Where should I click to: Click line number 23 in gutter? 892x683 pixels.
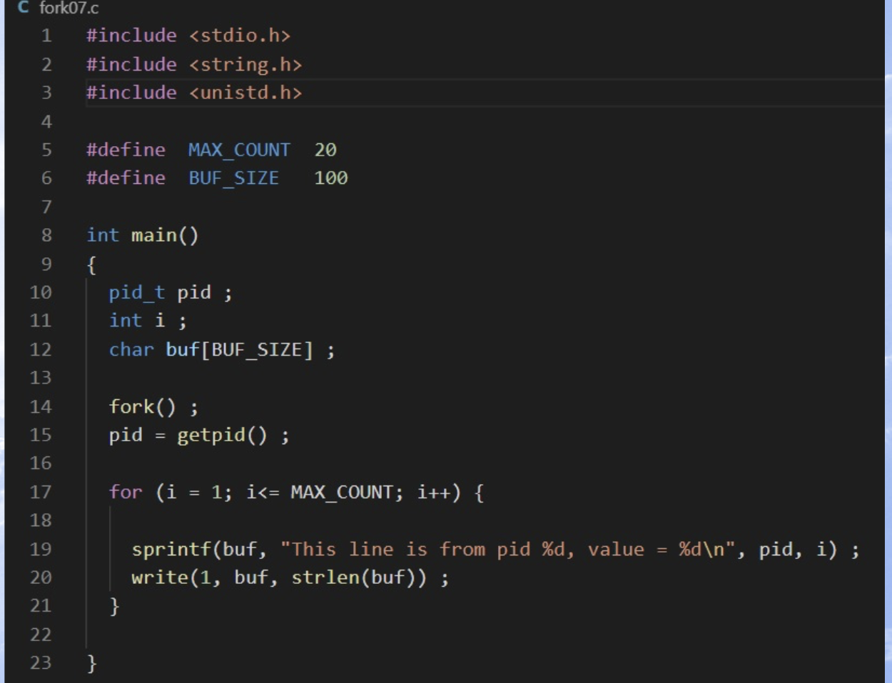coord(41,663)
